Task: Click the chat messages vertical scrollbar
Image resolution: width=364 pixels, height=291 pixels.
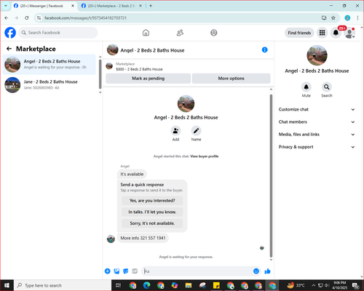Action: click(x=271, y=176)
